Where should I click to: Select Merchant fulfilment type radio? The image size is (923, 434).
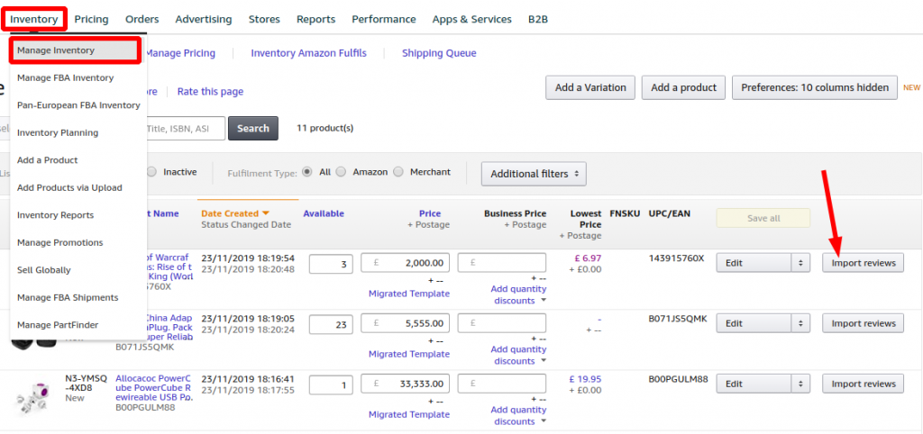pos(398,172)
